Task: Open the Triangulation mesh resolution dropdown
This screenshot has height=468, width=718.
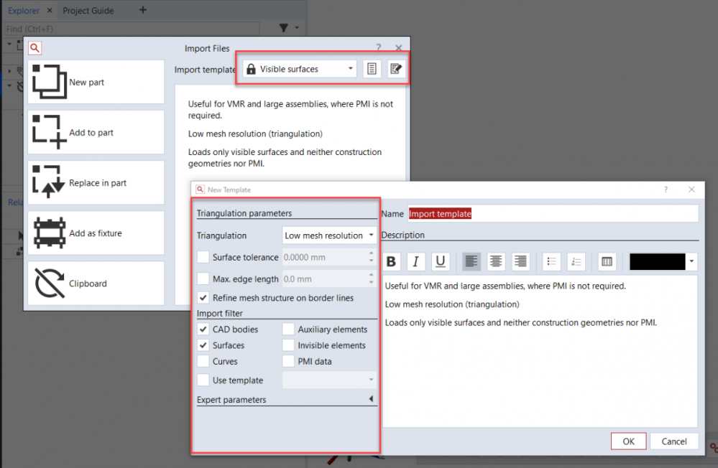Action: [330, 235]
